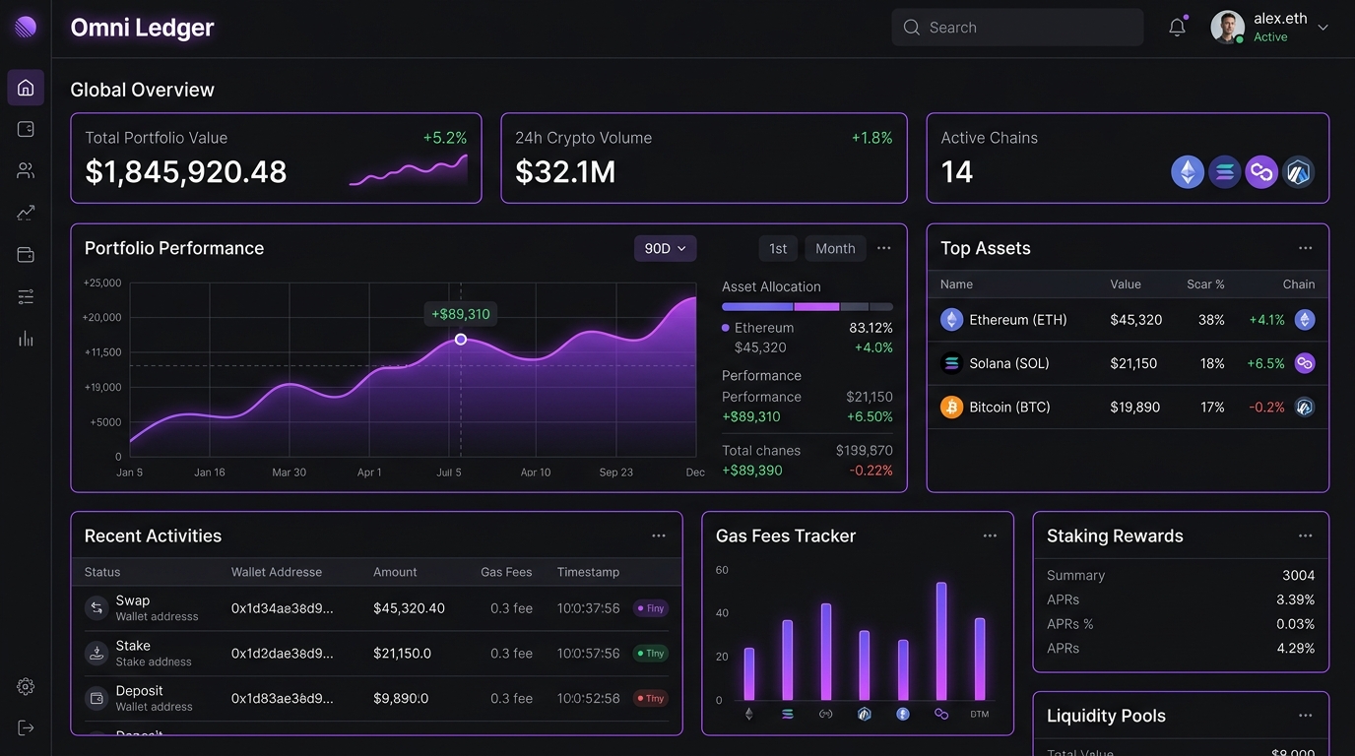Viewport: 1355px width, 756px height.
Task: Click the Ethereum icon under the gas chart
Action: [x=748, y=714]
